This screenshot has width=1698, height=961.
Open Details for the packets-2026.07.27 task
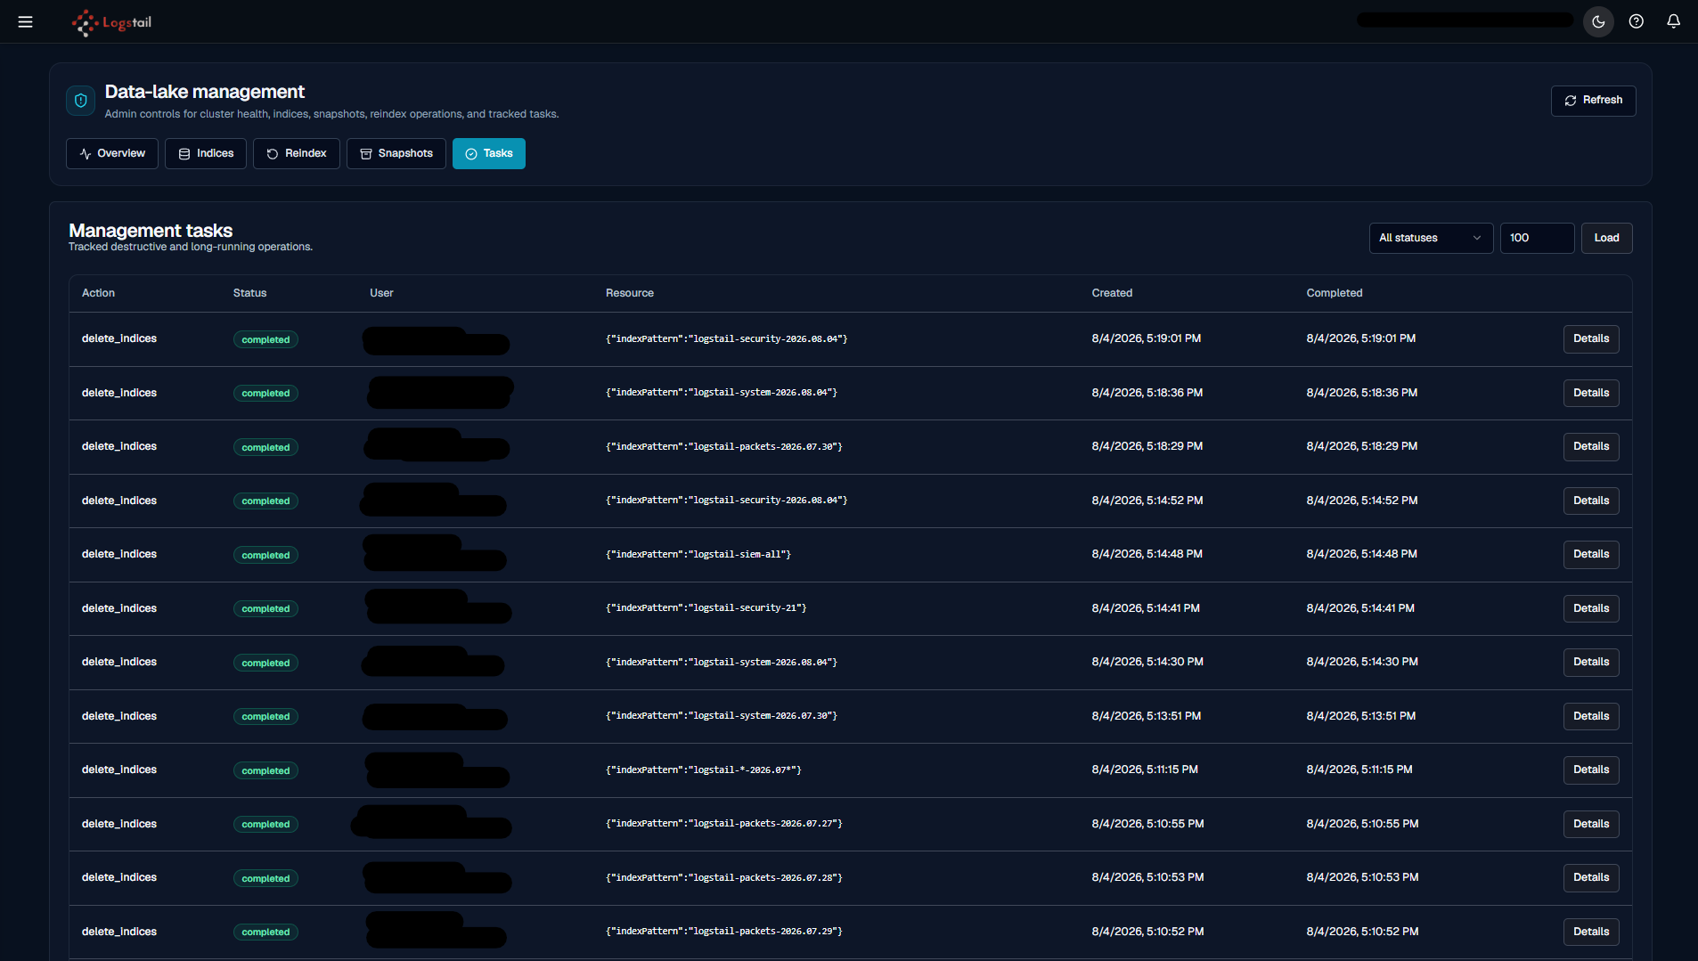(x=1591, y=824)
